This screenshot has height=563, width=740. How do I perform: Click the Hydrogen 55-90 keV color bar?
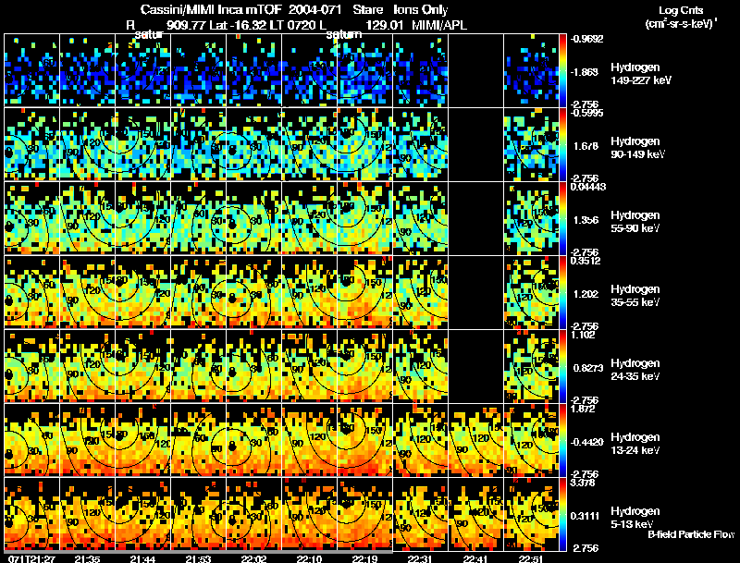click(562, 218)
